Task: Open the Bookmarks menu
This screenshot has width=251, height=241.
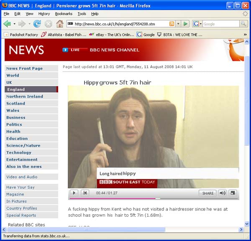Action: (64, 14)
